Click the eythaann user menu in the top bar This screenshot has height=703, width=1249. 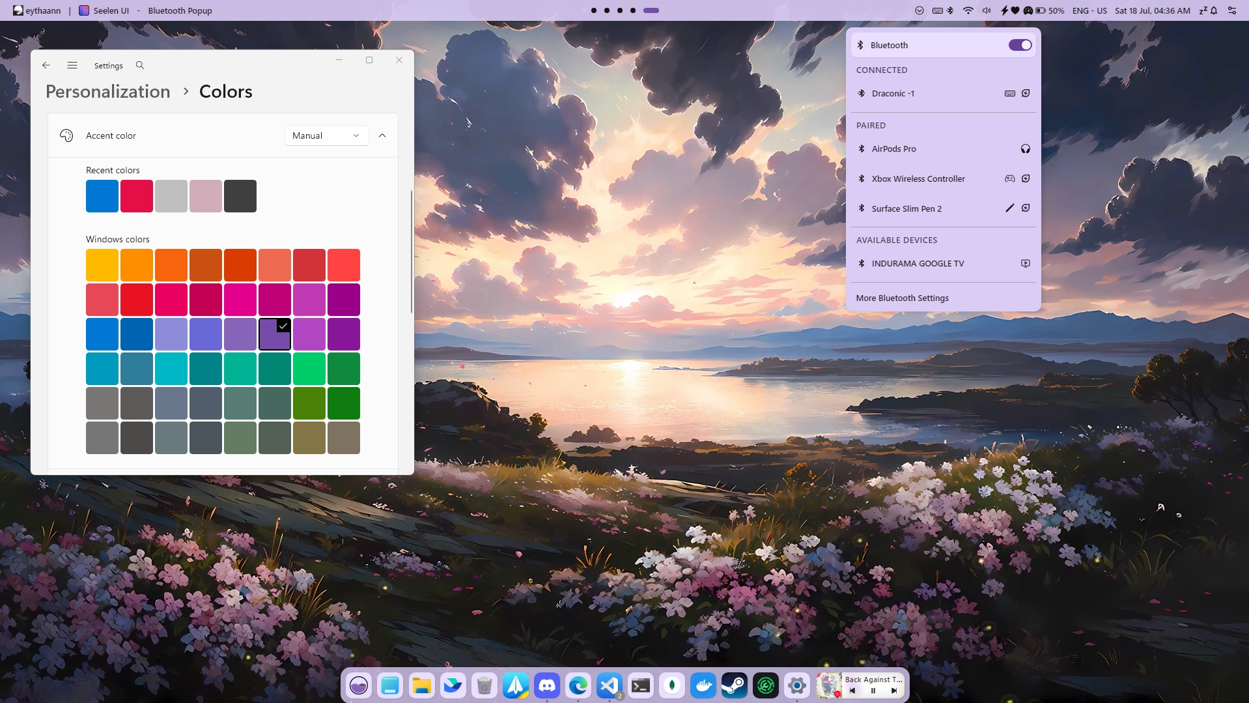37,10
